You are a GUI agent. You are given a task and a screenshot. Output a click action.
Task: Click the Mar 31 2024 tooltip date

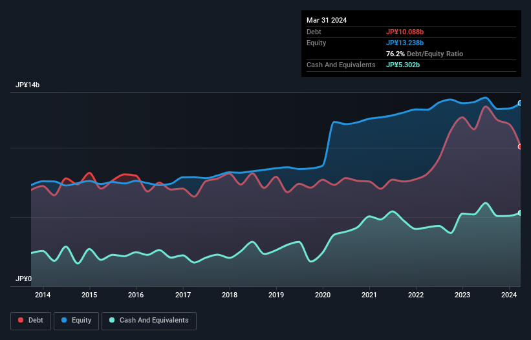pos(327,20)
